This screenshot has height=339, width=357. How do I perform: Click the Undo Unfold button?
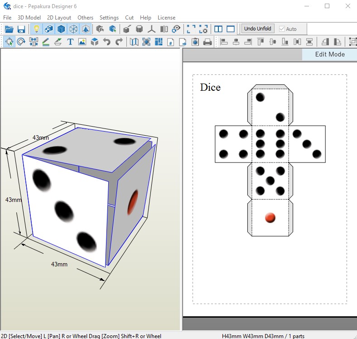tap(258, 29)
